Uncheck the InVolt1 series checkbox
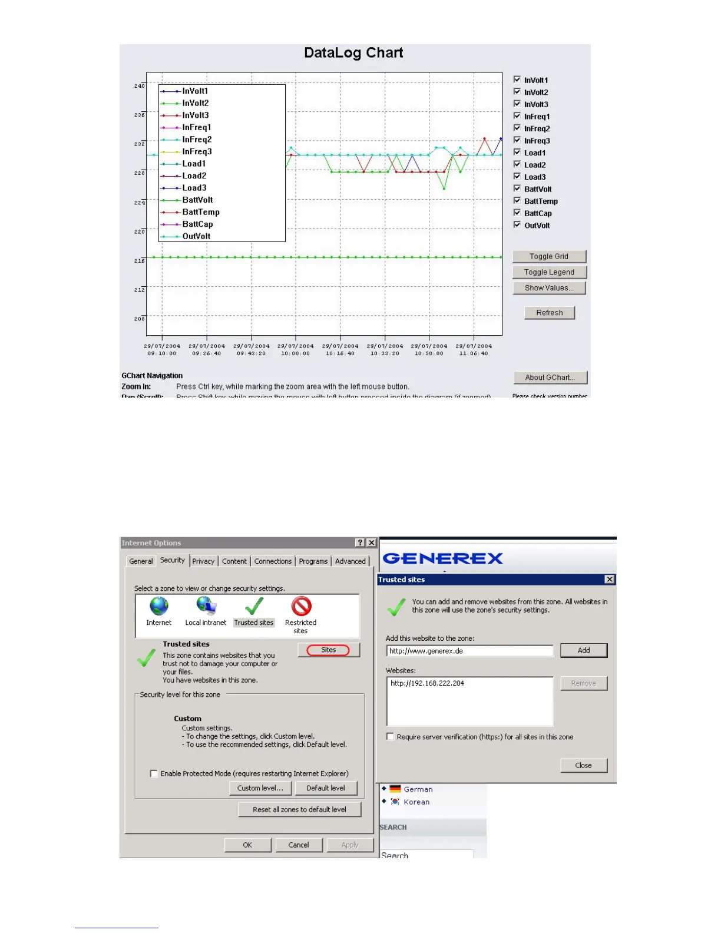The image size is (721, 933). pos(517,80)
